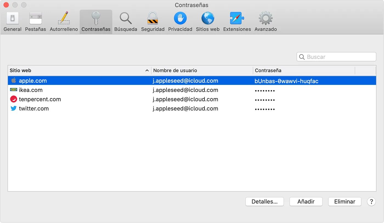Click the username in the apple.com row

pos(185,81)
